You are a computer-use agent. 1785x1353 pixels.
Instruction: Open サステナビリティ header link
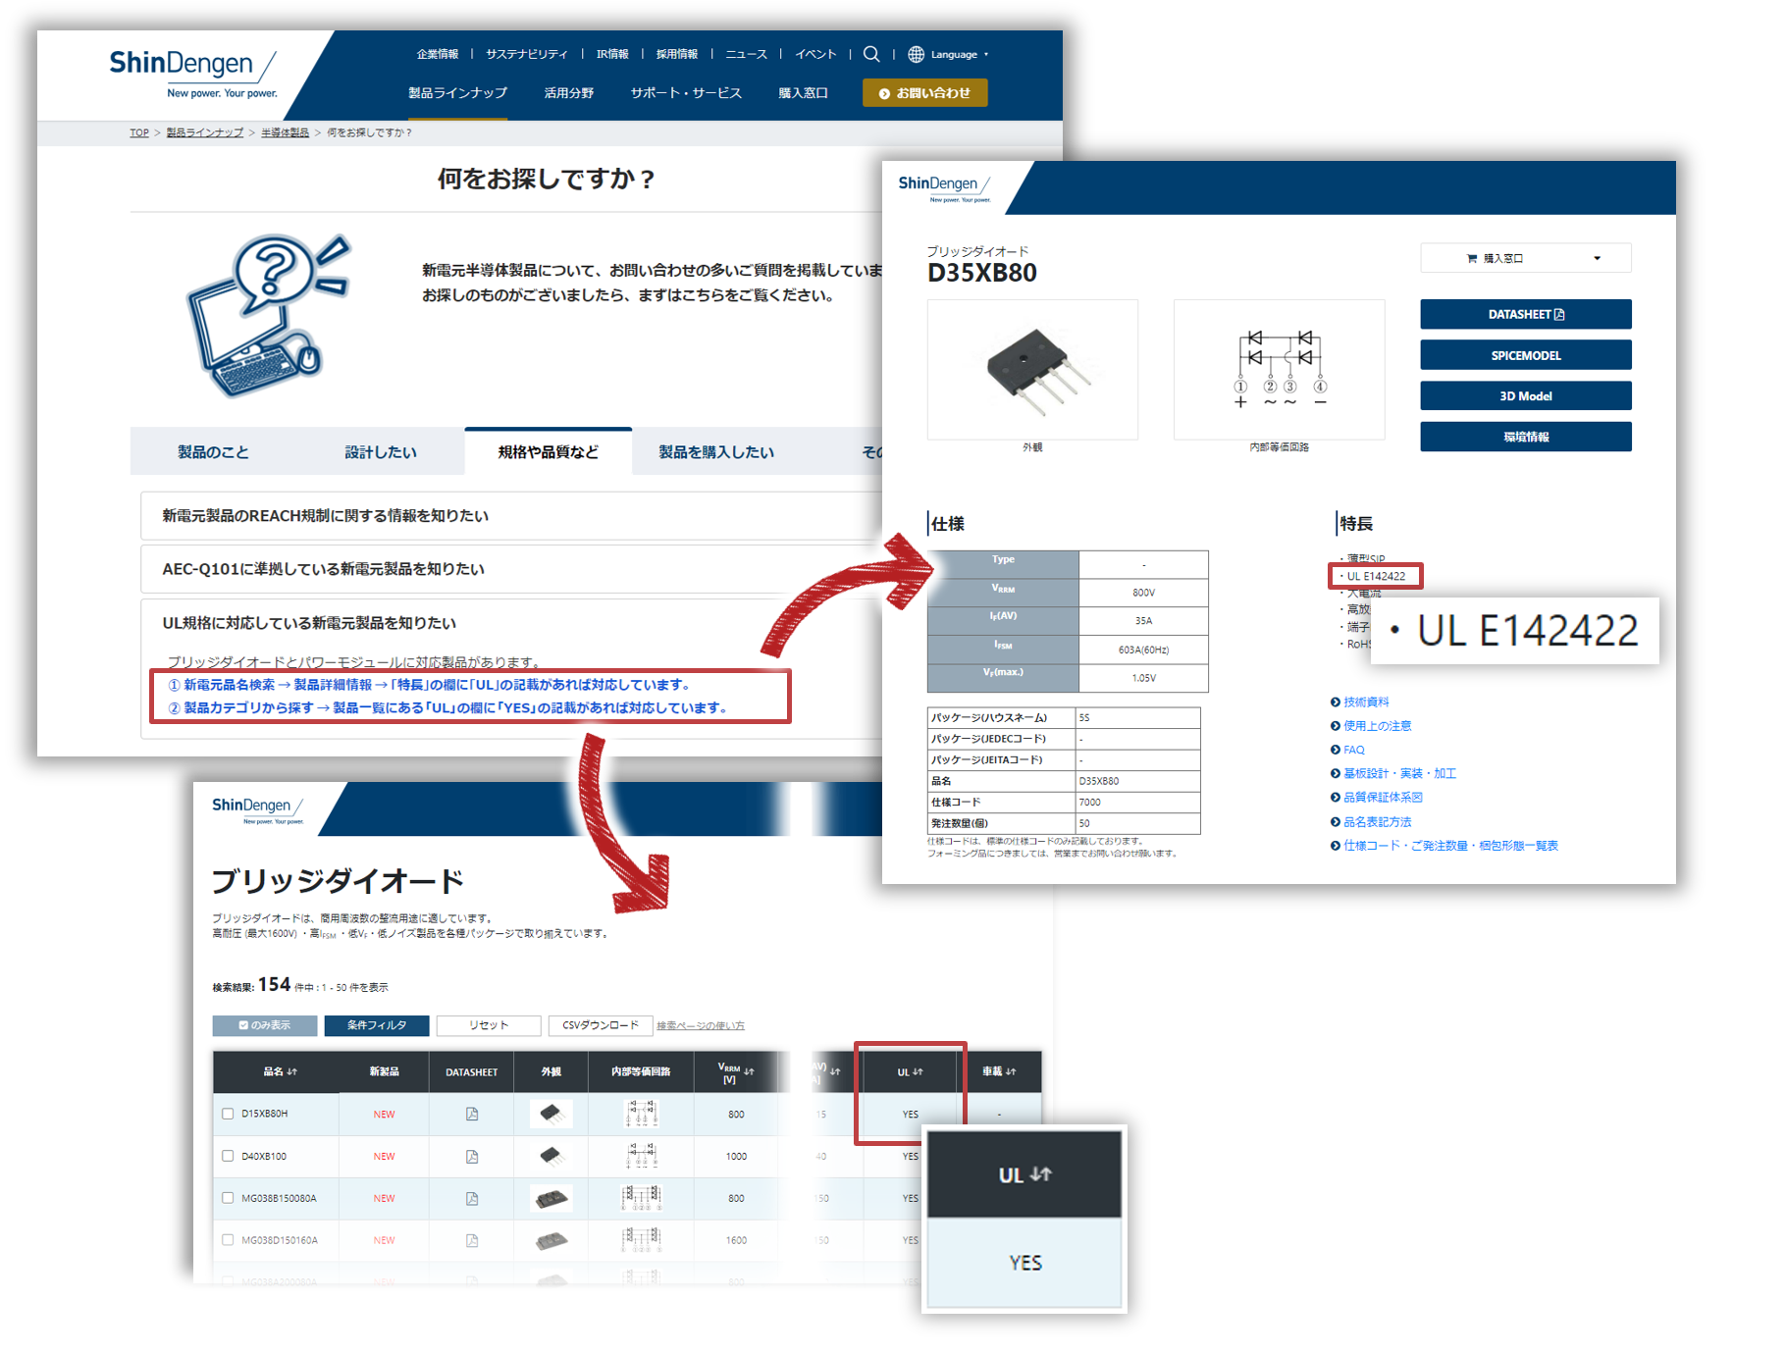(x=527, y=55)
